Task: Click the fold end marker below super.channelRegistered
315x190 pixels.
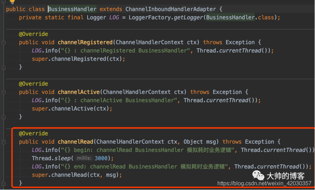Action: click(3, 68)
